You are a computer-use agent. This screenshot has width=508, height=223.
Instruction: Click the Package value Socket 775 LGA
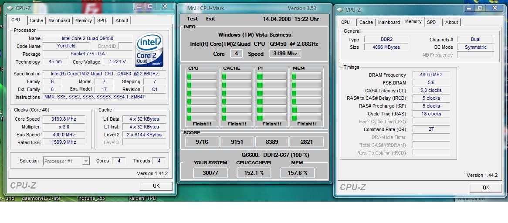coord(88,54)
